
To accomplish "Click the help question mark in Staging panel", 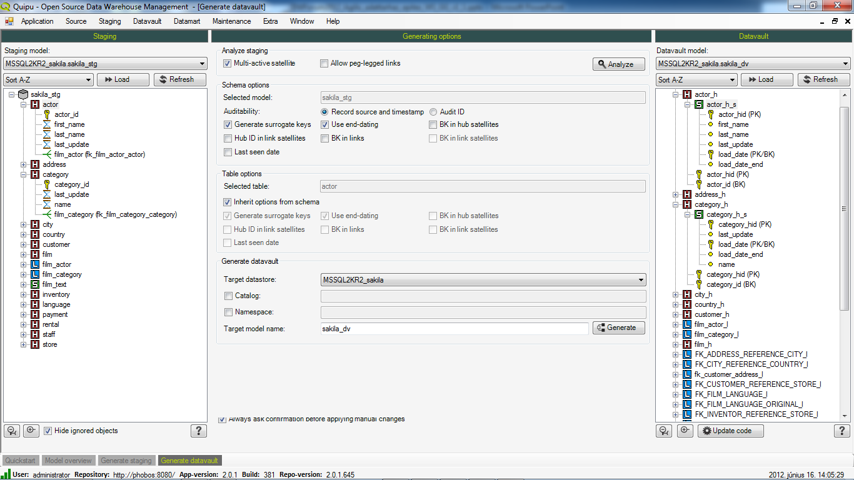I will click(198, 431).
